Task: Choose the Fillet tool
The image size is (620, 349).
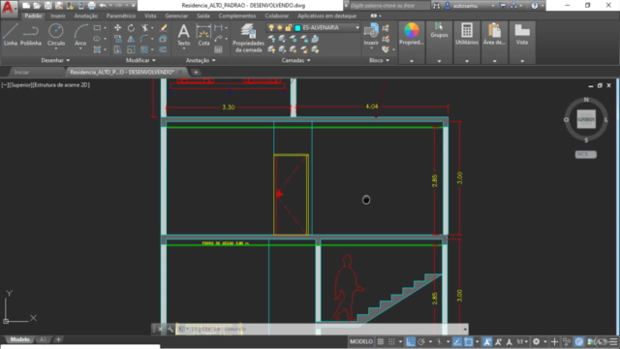Action: [144, 39]
